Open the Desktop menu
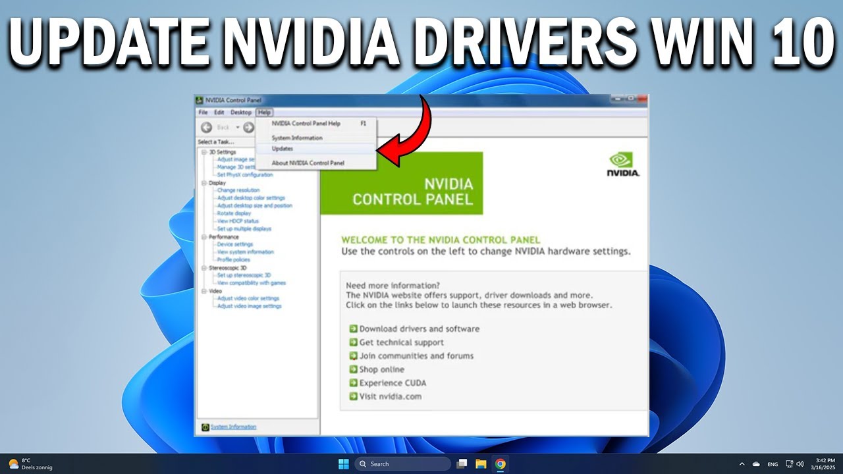 coord(241,113)
